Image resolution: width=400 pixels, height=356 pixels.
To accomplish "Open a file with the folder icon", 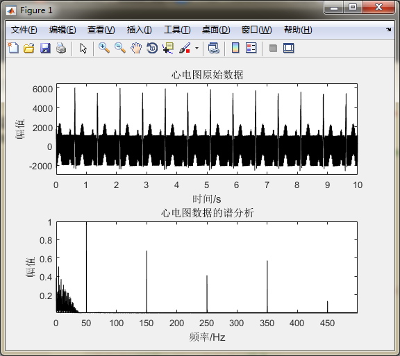I will pyautogui.click(x=29, y=48).
